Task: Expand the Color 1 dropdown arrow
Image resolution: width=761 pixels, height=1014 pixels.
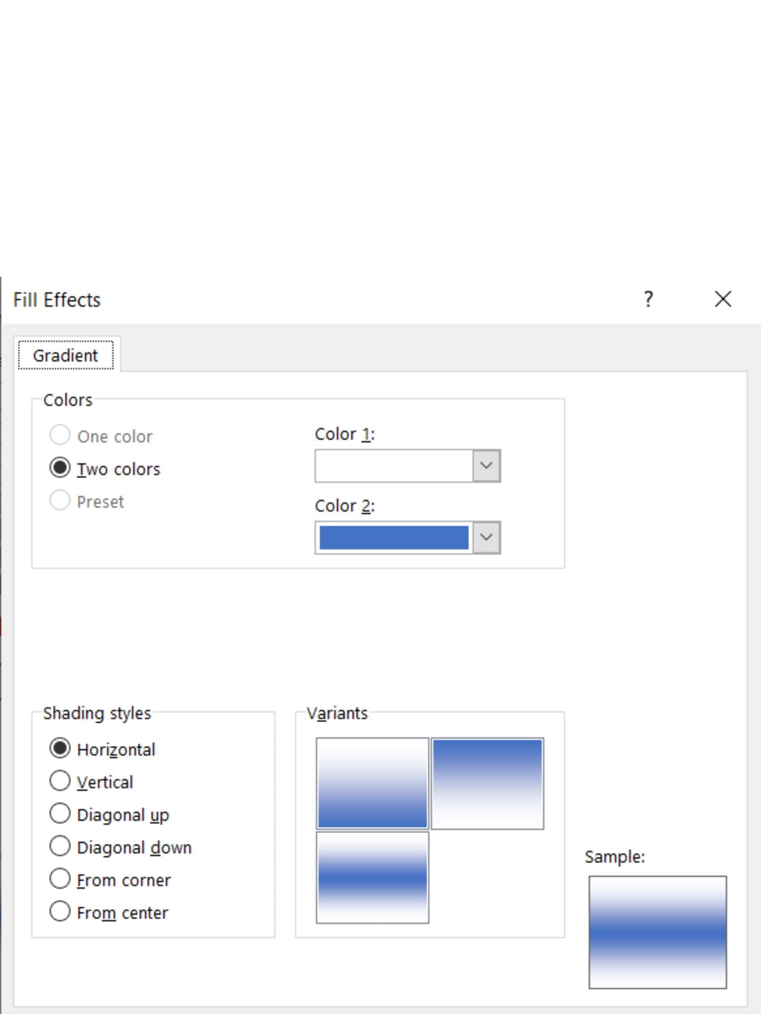Action: tap(486, 466)
